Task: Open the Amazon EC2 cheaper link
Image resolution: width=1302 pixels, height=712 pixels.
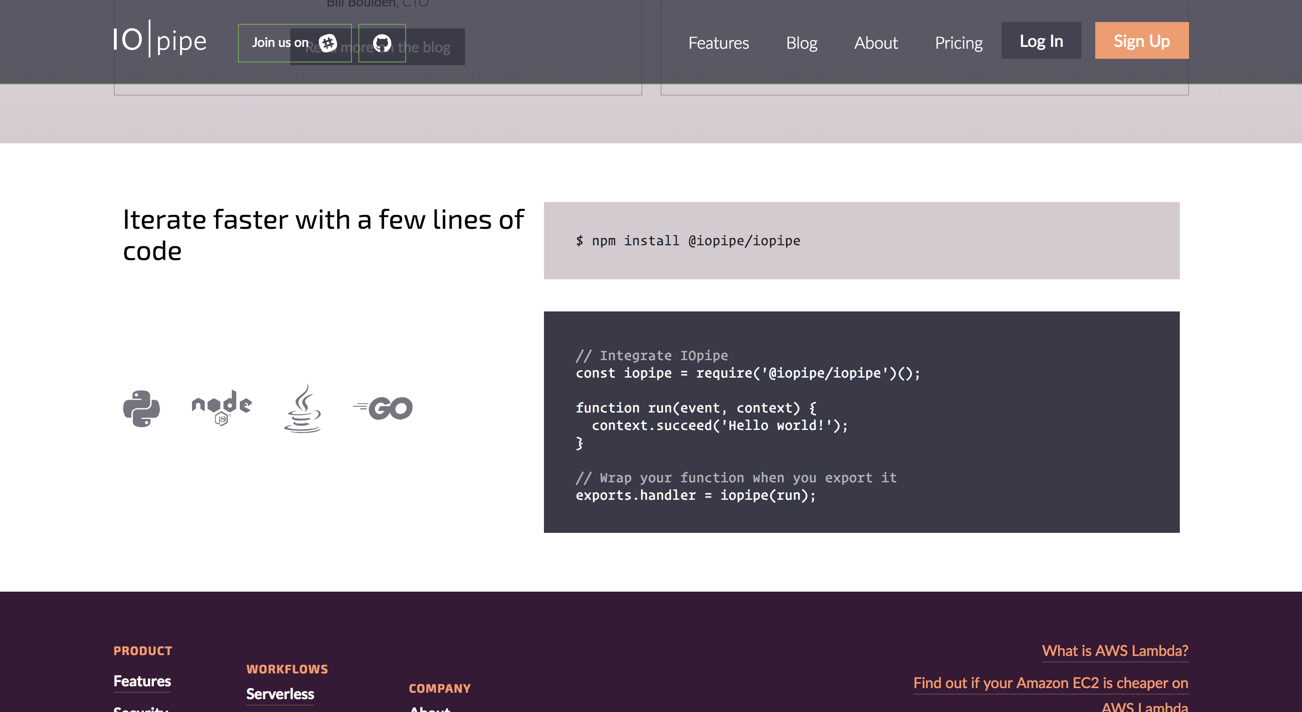Action: point(1050,683)
